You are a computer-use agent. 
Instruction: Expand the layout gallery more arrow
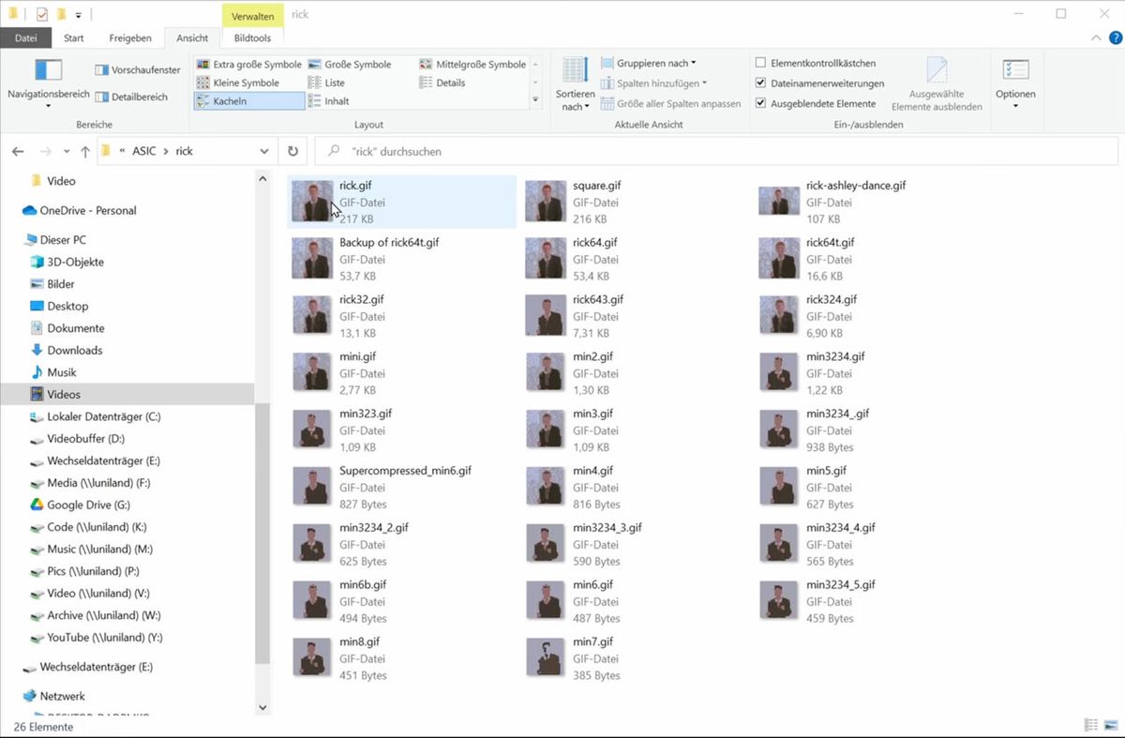[535, 99]
